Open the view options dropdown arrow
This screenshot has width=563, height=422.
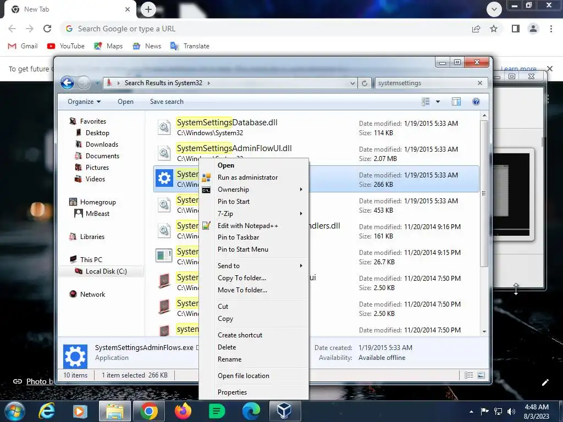(438, 102)
